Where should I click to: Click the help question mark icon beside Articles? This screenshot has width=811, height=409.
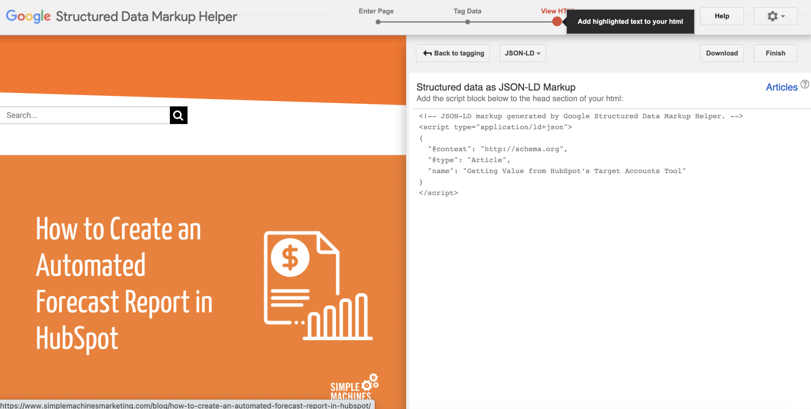pos(805,84)
